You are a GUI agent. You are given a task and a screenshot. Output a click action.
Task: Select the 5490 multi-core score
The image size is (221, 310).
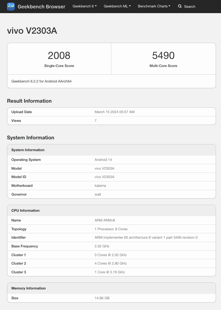tap(163, 56)
